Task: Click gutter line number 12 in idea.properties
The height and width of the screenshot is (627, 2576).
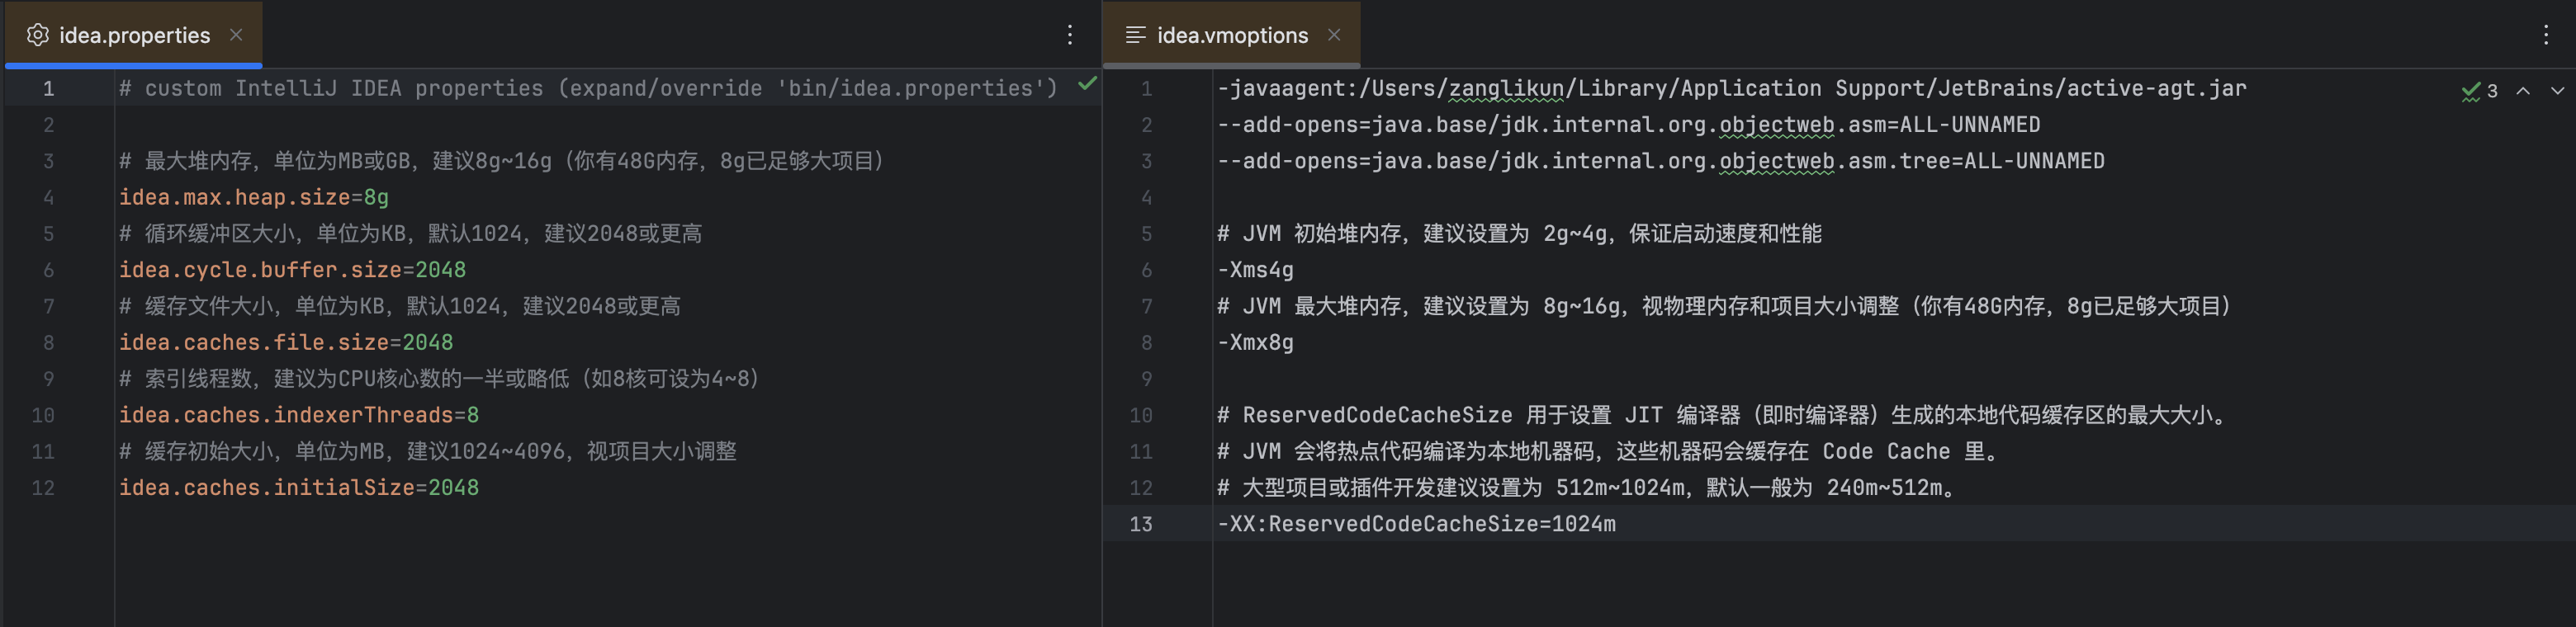Action: (43, 488)
